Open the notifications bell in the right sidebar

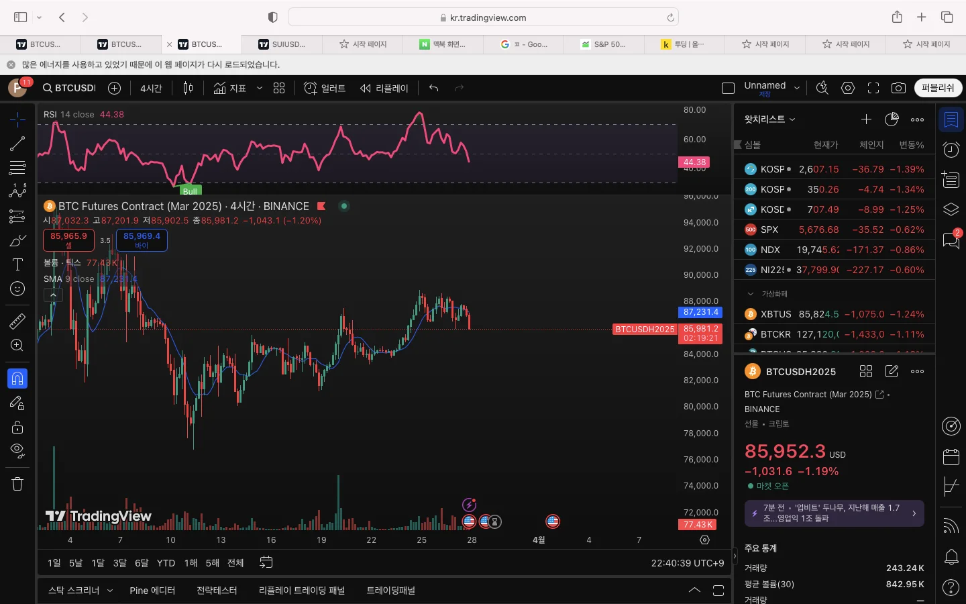[x=951, y=557]
